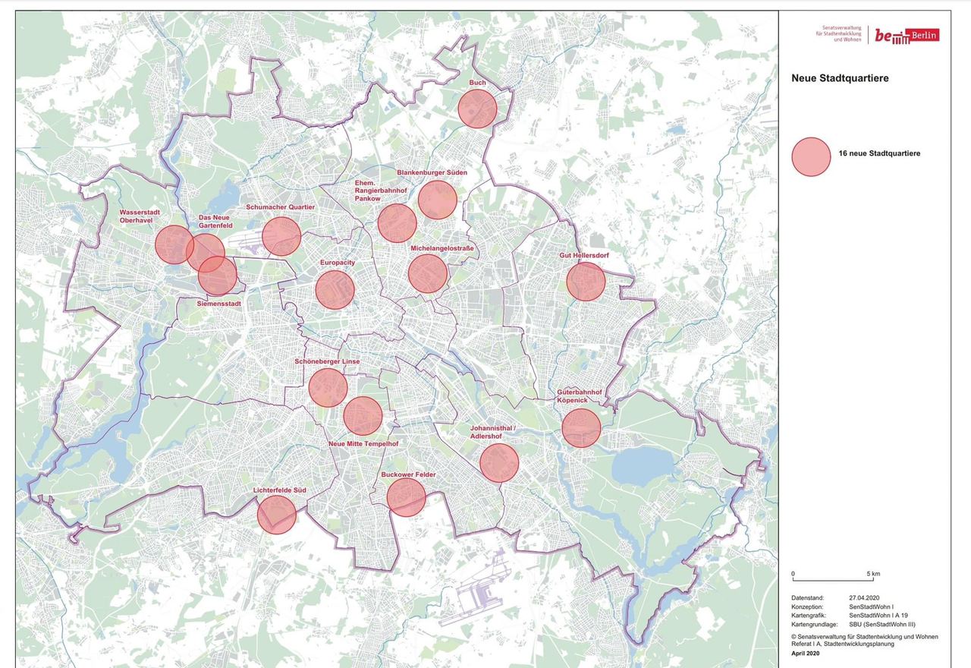
Task: Click the 'April 2020' footer text
Action: click(x=806, y=653)
